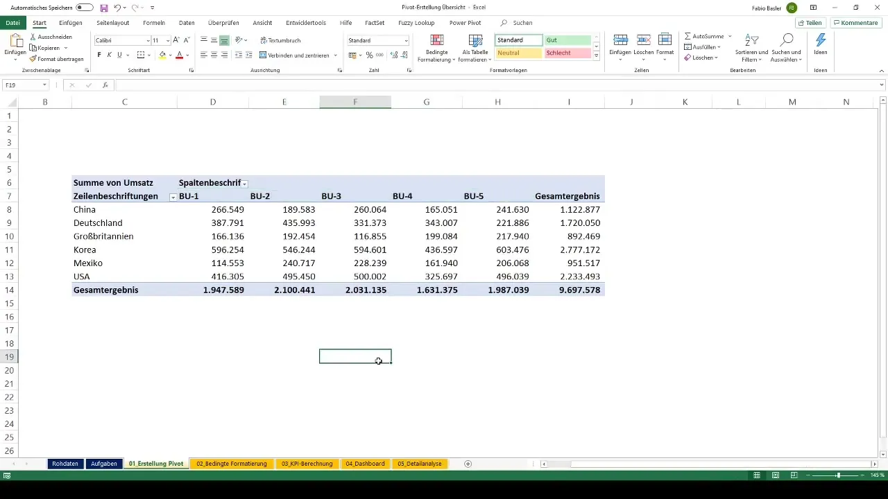
Task: Activate the Format übertragen paintbrush
Action: click(x=33, y=59)
